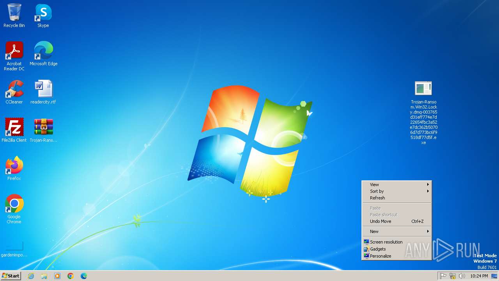Open Screen resolution from context menu
Screen dimensions: 499x281
coord(396,242)
